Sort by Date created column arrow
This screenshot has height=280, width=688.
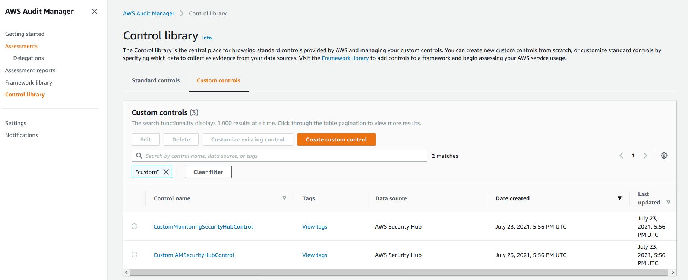click(619, 198)
